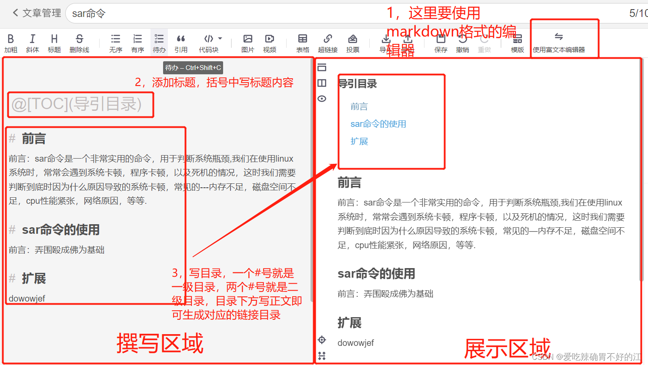Image resolution: width=648 pixels, height=365 pixels.
Task: Jump to "sar命令的使用" in the table of contents
Action: click(x=378, y=124)
